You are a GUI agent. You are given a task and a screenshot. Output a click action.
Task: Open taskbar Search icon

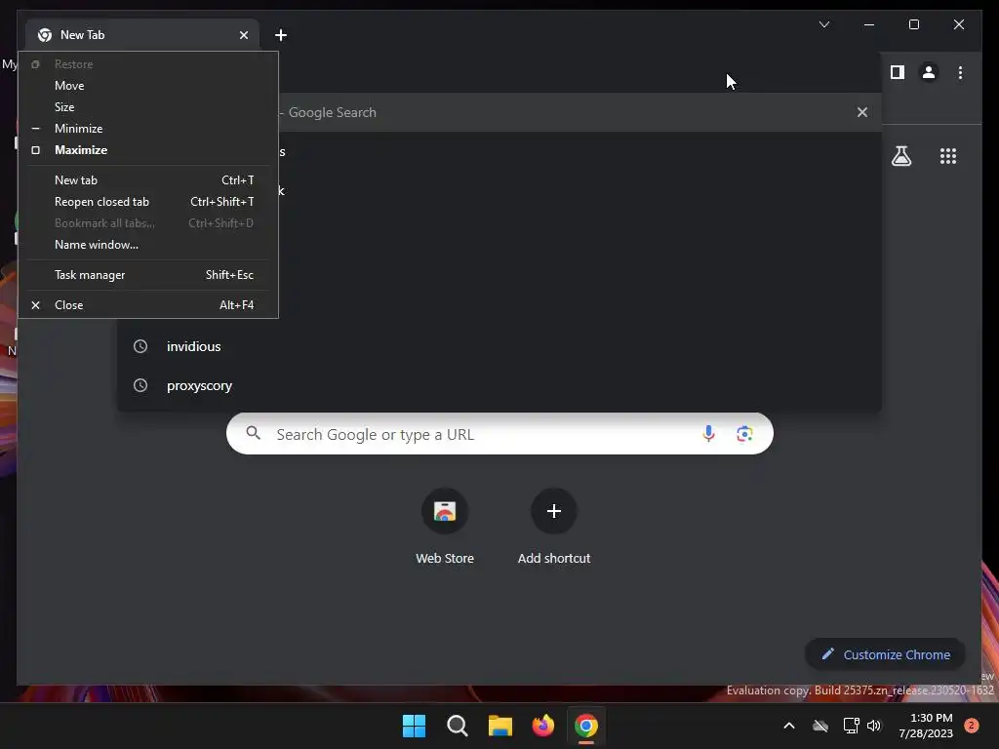(x=457, y=726)
